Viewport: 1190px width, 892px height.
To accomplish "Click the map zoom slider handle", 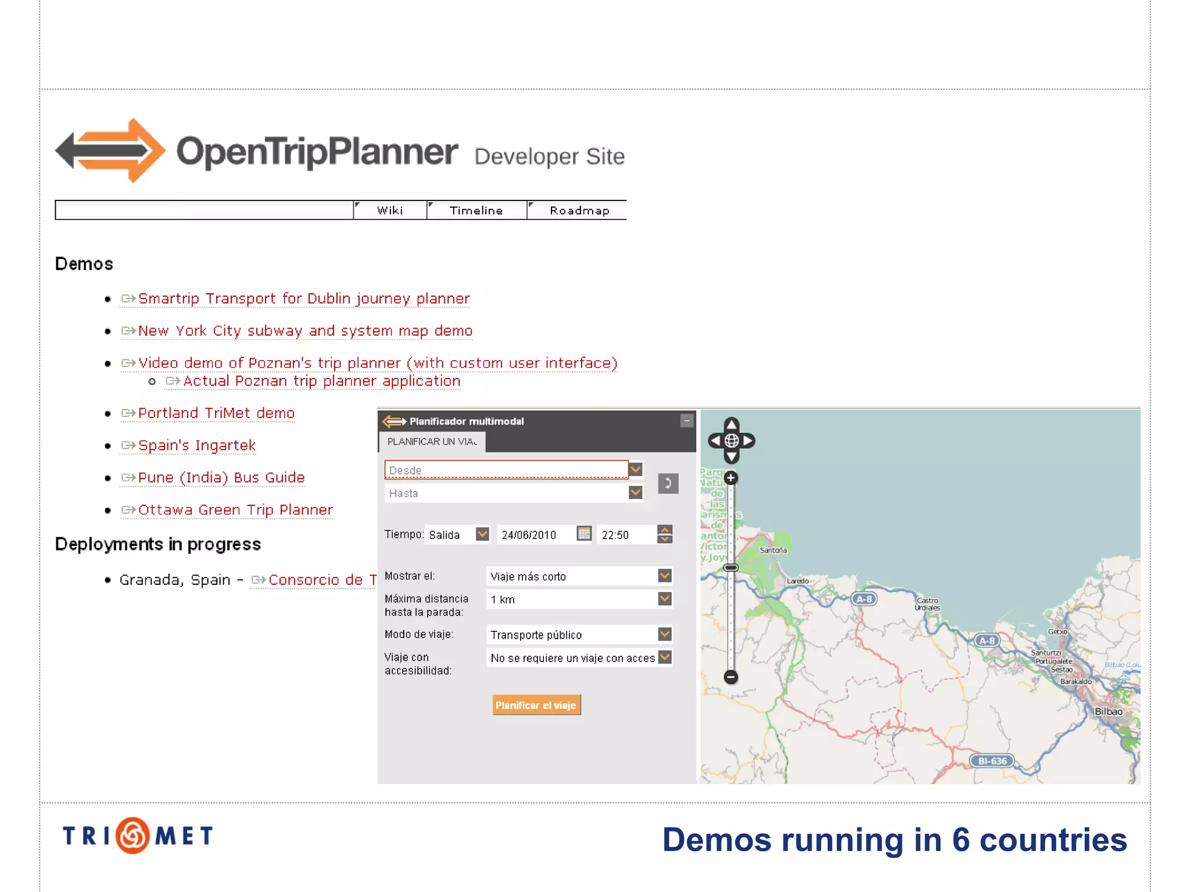I will [731, 567].
